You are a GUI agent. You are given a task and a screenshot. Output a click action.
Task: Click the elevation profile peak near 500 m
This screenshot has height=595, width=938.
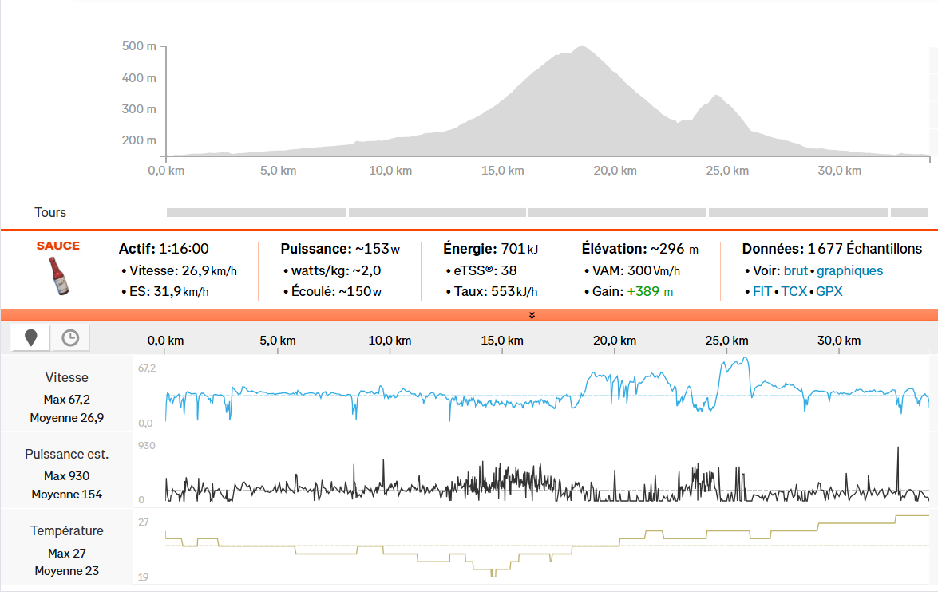coord(580,48)
